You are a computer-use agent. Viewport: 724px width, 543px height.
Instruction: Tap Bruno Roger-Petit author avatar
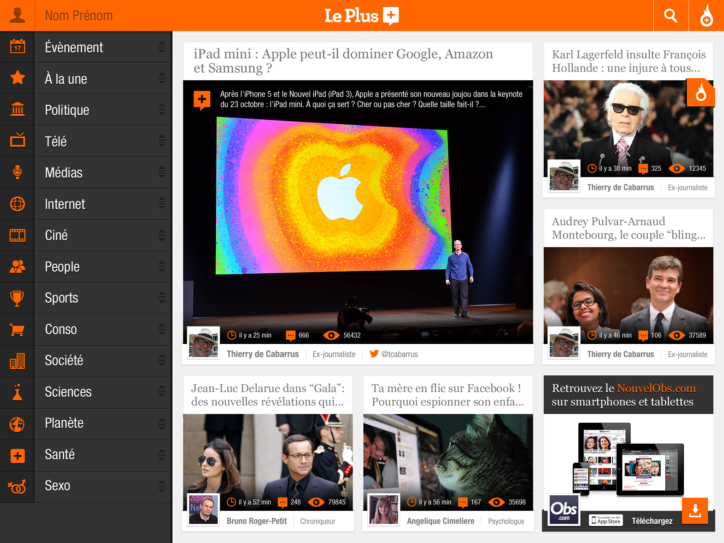pyautogui.click(x=203, y=509)
